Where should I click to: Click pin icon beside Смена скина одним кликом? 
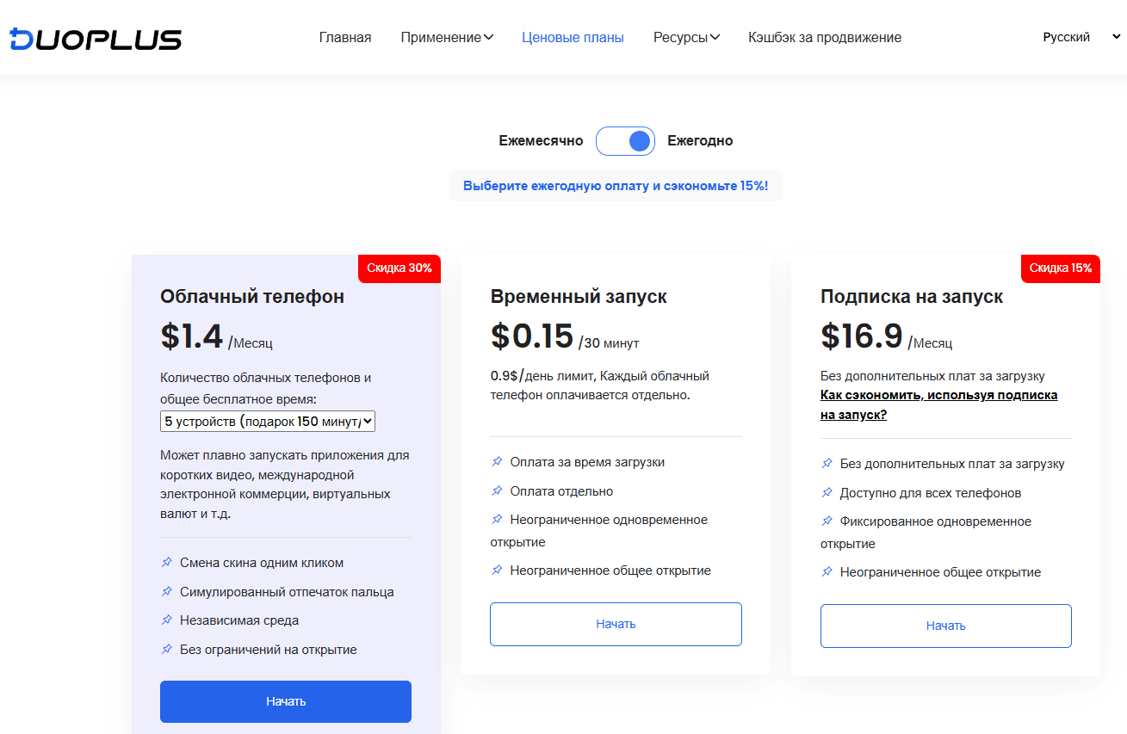(x=167, y=563)
